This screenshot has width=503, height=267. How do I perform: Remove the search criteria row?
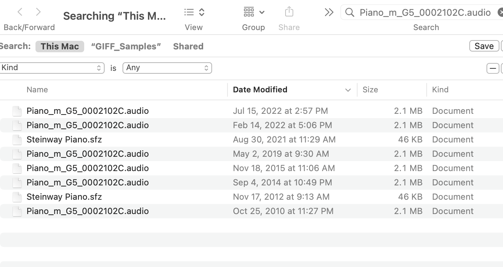(x=493, y=68)
